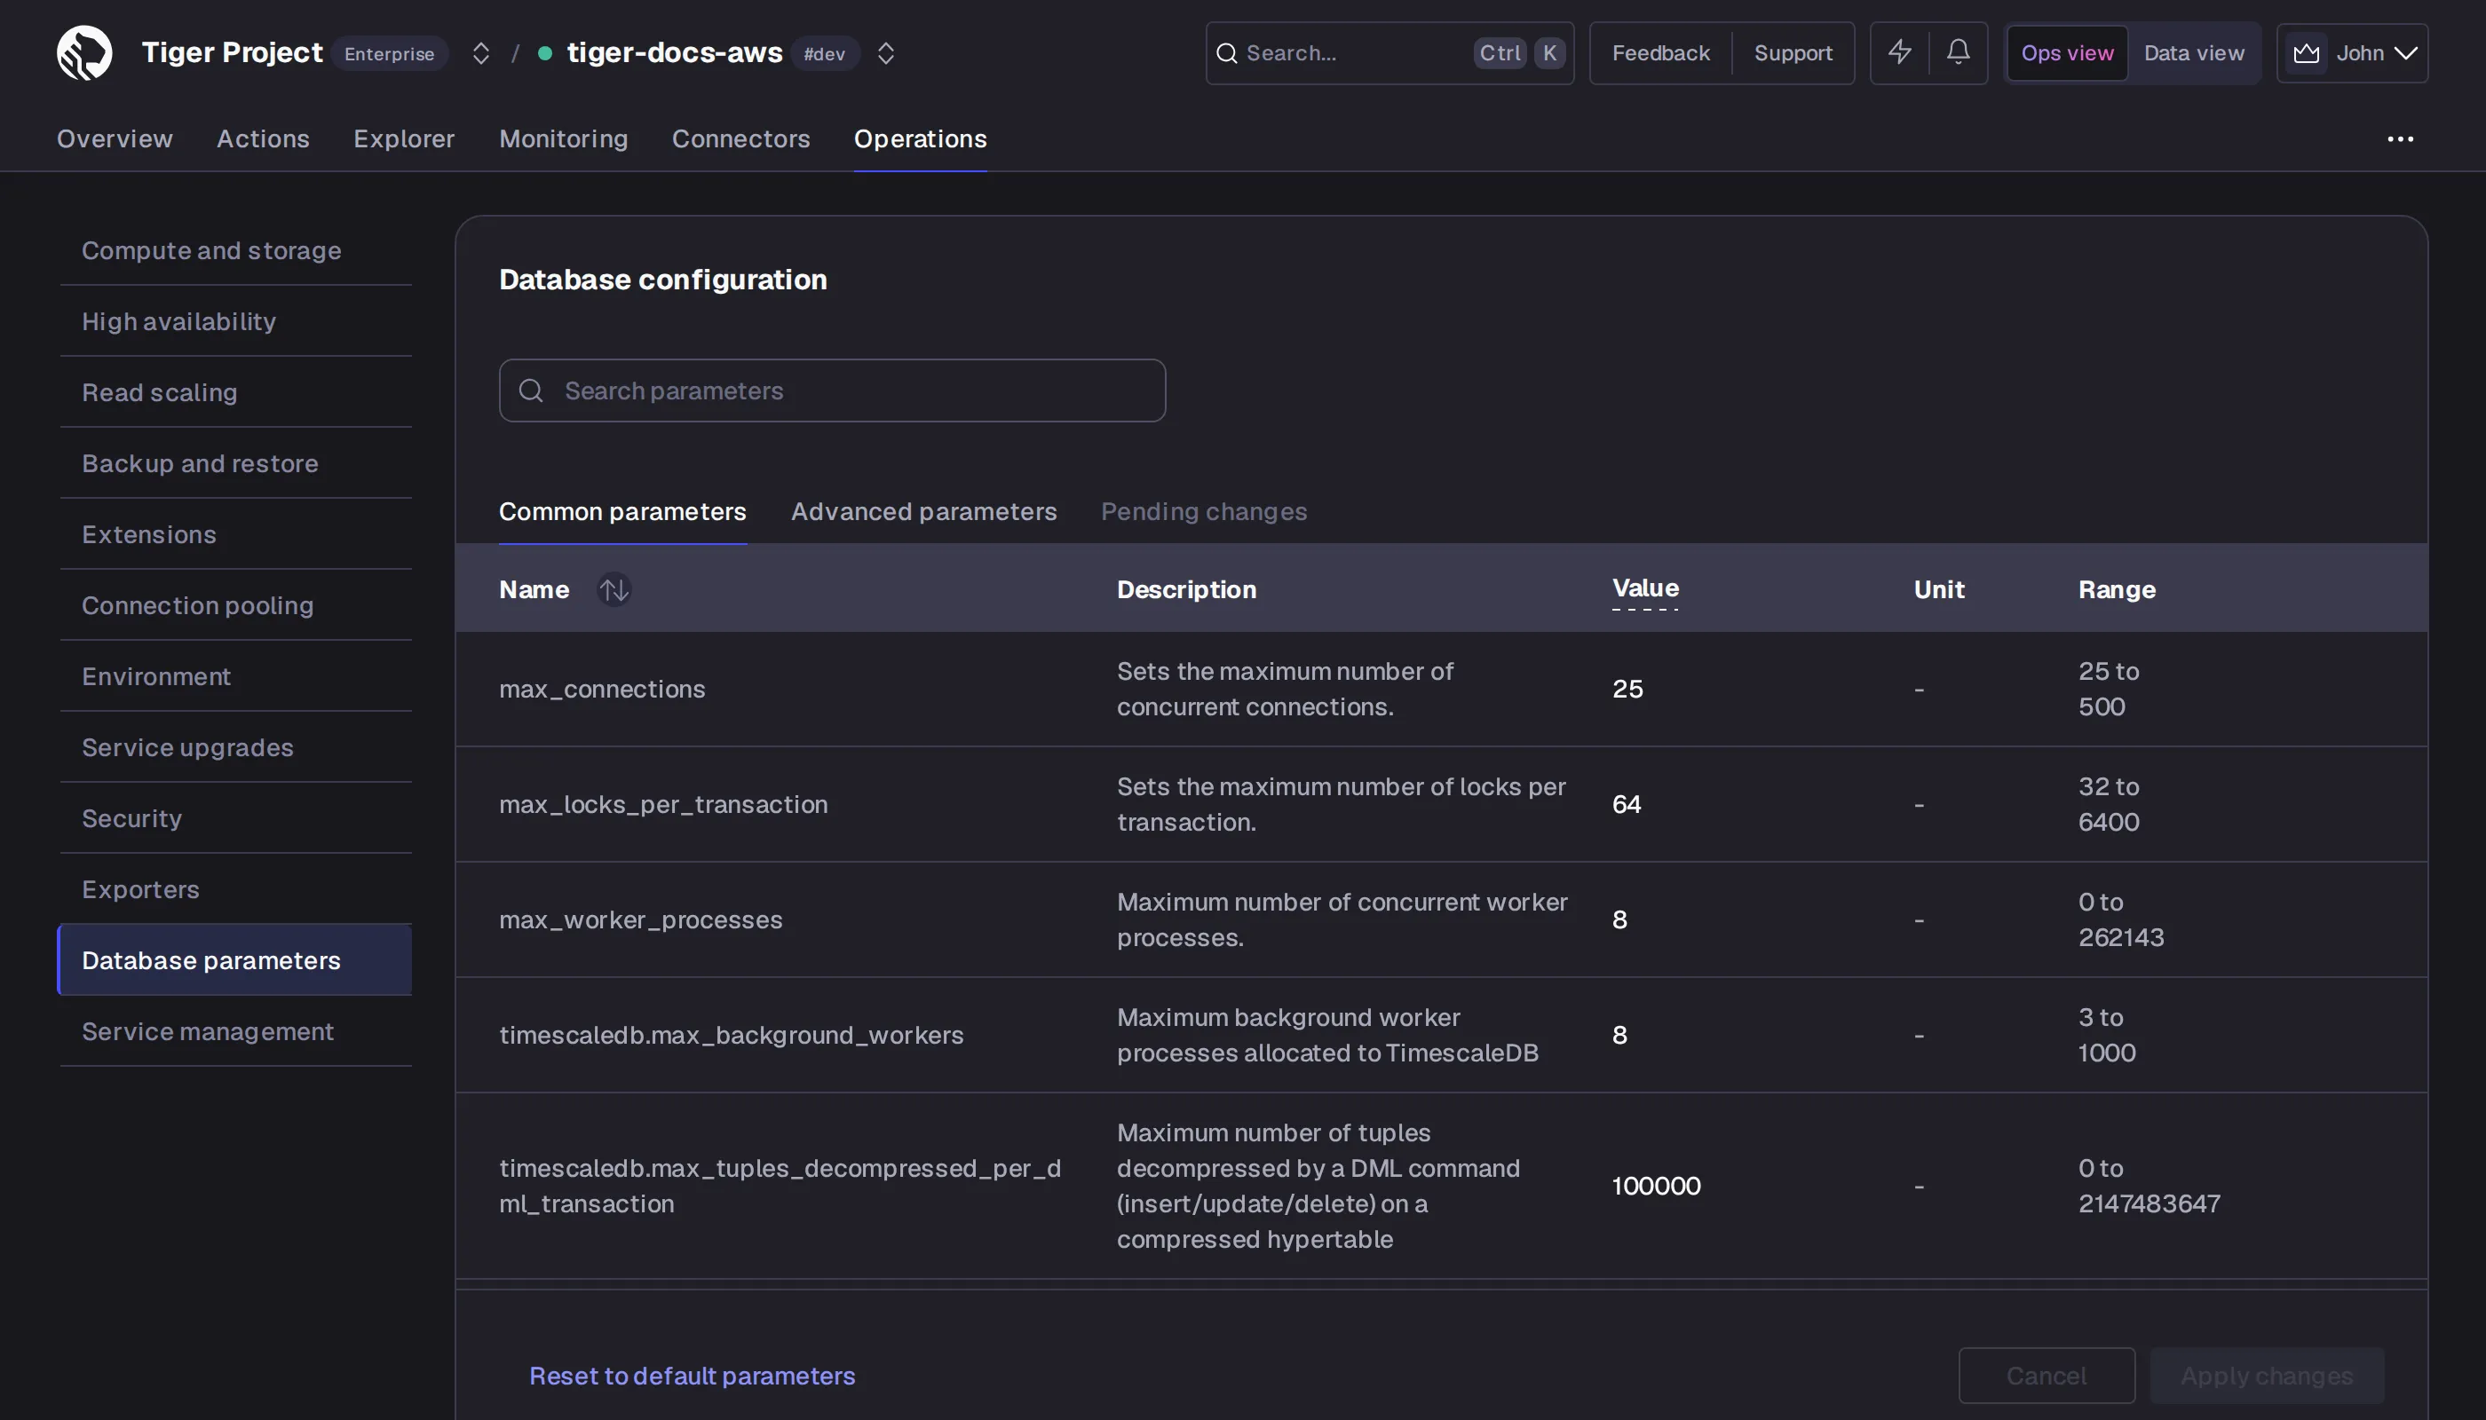Go to the Monitoring tab

(563, 138)
